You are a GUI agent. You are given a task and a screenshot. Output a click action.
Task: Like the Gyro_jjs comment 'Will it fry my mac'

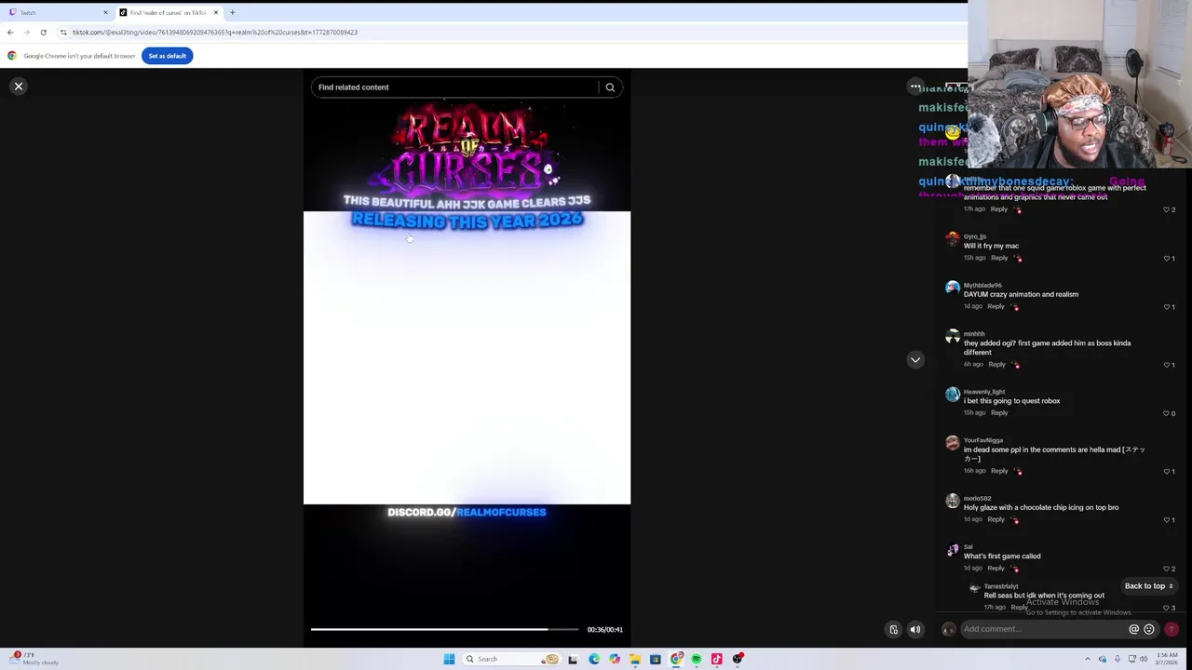tap(1168, 258)
